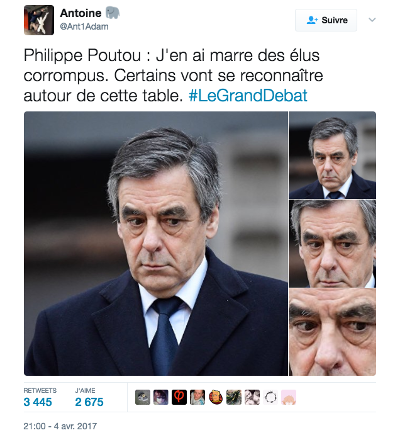View the 3 445 retweets list
This screenshot has height=440, width=400.
point(38,402)
